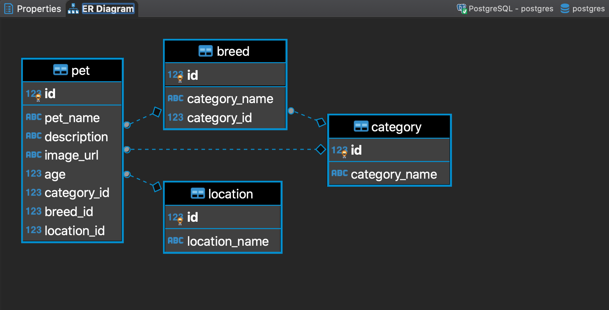Click the PostgreSQL - postgres connection label

pos(511,8)
